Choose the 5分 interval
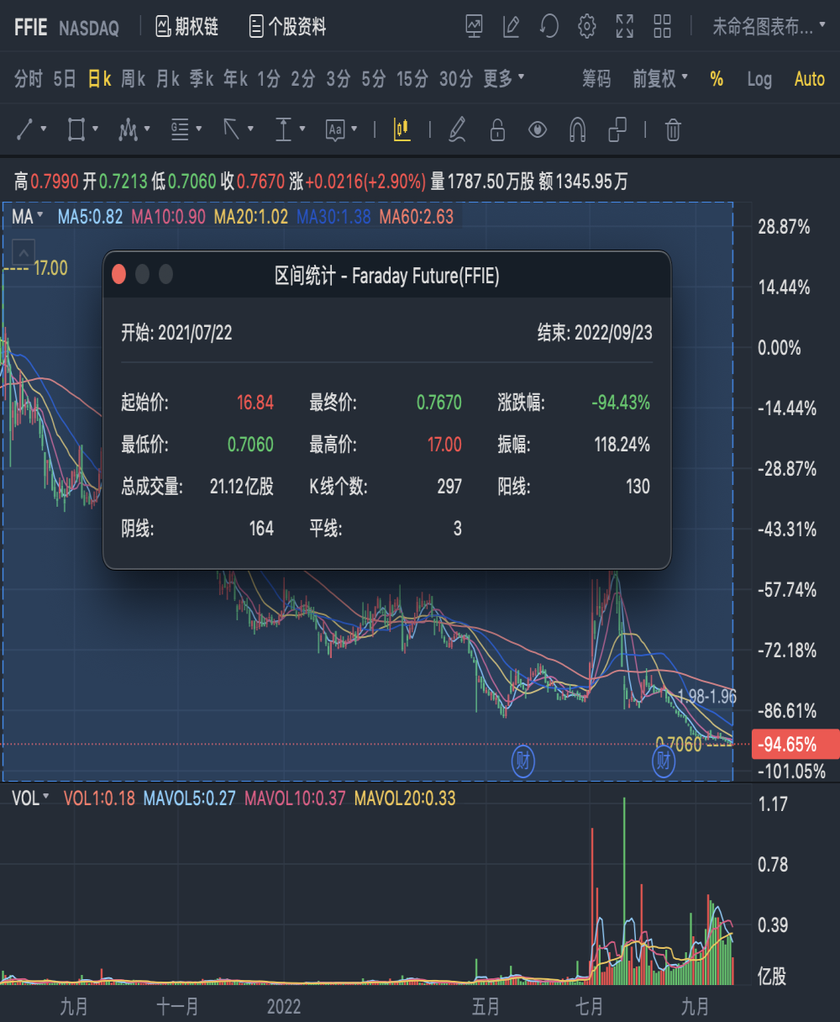This screenshot has height=1022, width=840. pos(374,79)
